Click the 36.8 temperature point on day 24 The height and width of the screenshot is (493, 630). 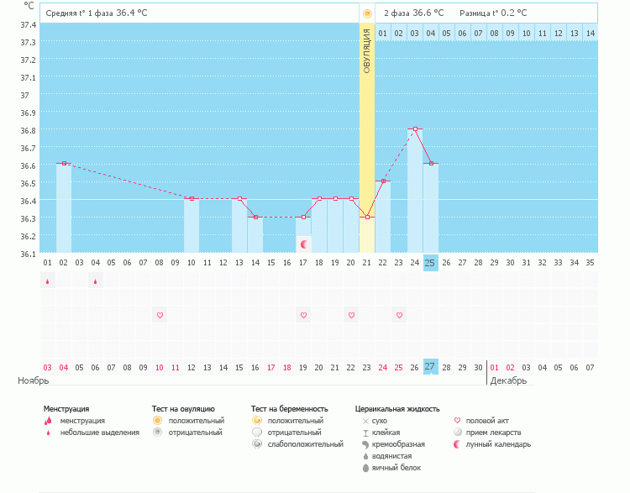(x=415, y=129)
